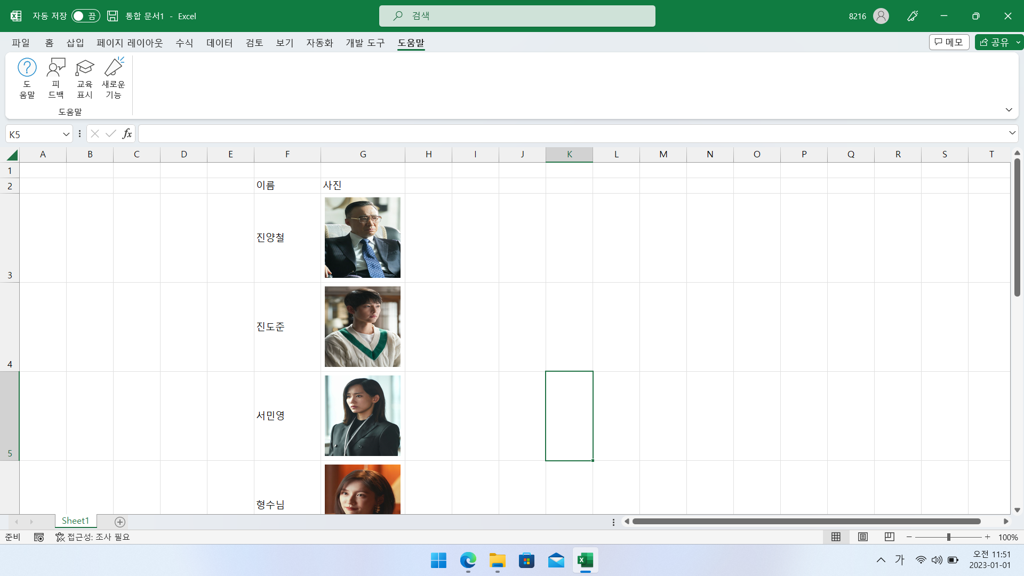Screen dimensions: 1024x576
Task: Click the save icon in title bar
Action: coord(113,16)
